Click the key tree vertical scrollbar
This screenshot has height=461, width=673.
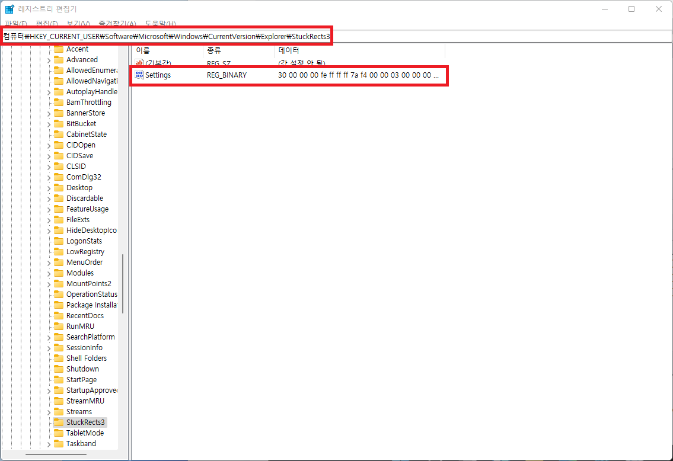click(123, 283)
